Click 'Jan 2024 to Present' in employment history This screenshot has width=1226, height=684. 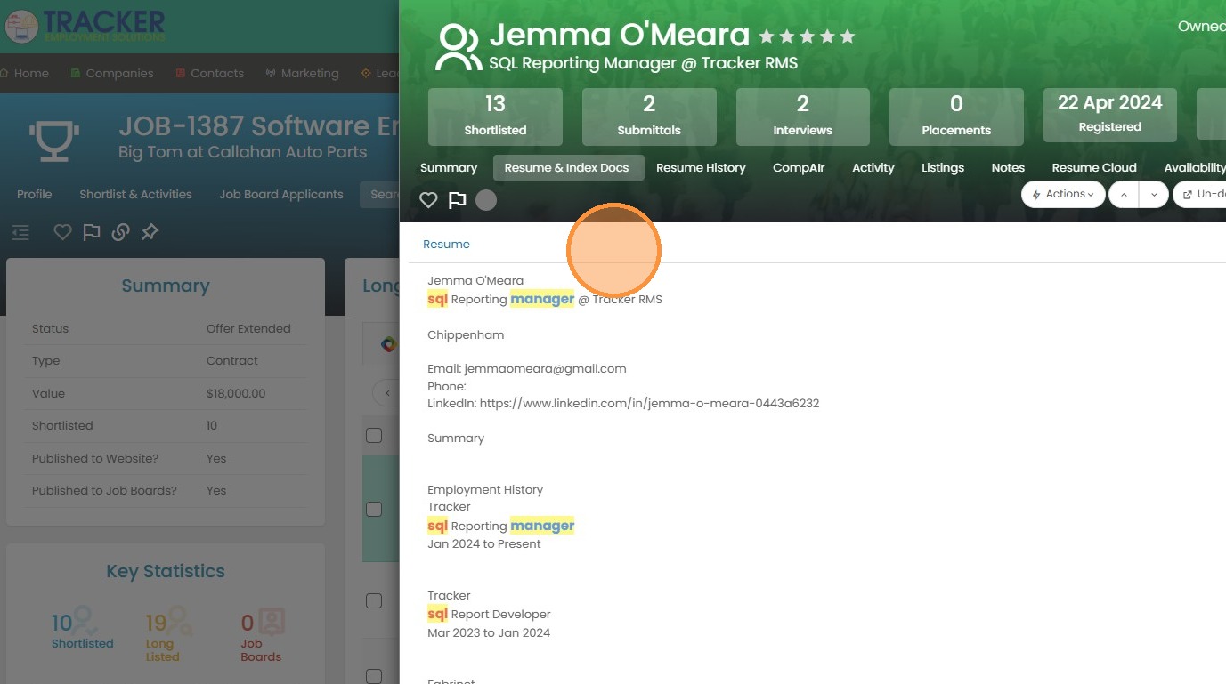click(484, 543)
